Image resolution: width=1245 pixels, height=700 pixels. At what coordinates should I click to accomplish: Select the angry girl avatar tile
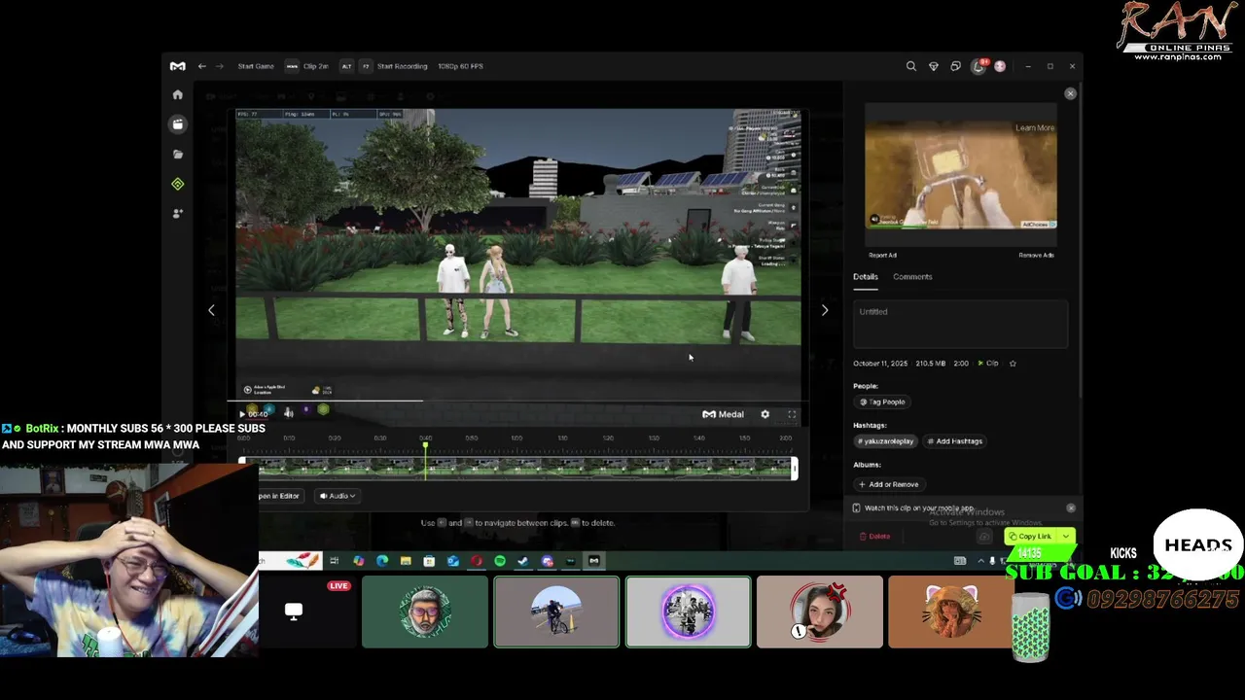(820, 612)
